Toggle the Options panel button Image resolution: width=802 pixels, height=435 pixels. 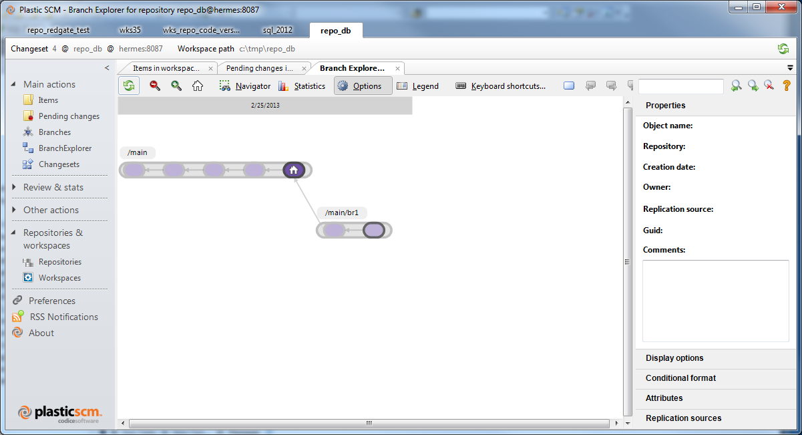[363, 86]
